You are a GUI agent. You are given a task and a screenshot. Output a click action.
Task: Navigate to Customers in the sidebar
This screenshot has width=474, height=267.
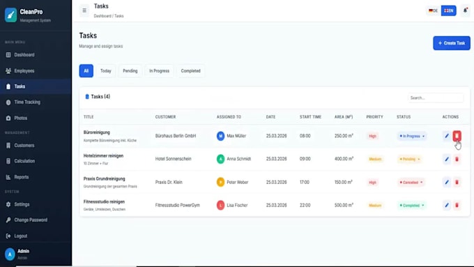coord(36,146)
